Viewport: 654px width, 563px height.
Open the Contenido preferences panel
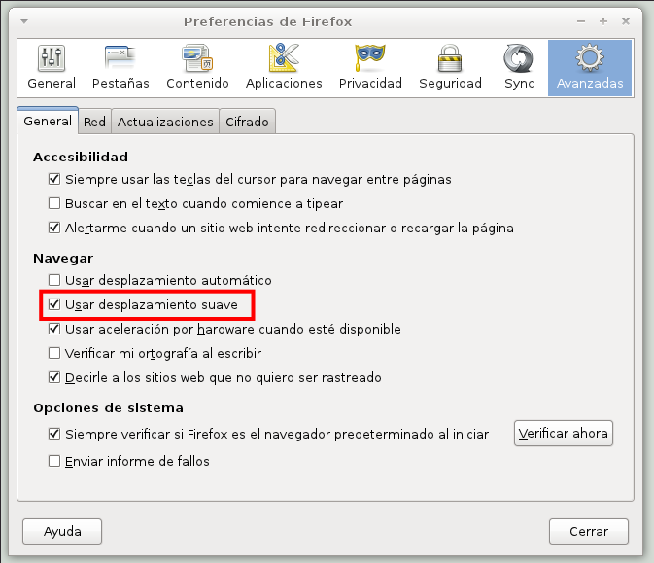(x=197, y=68)
